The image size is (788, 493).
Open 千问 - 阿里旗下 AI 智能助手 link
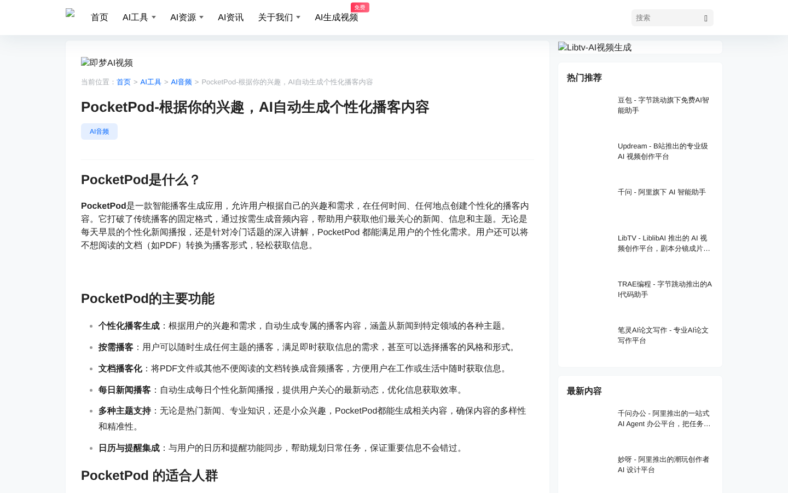[x=662, y=192]
